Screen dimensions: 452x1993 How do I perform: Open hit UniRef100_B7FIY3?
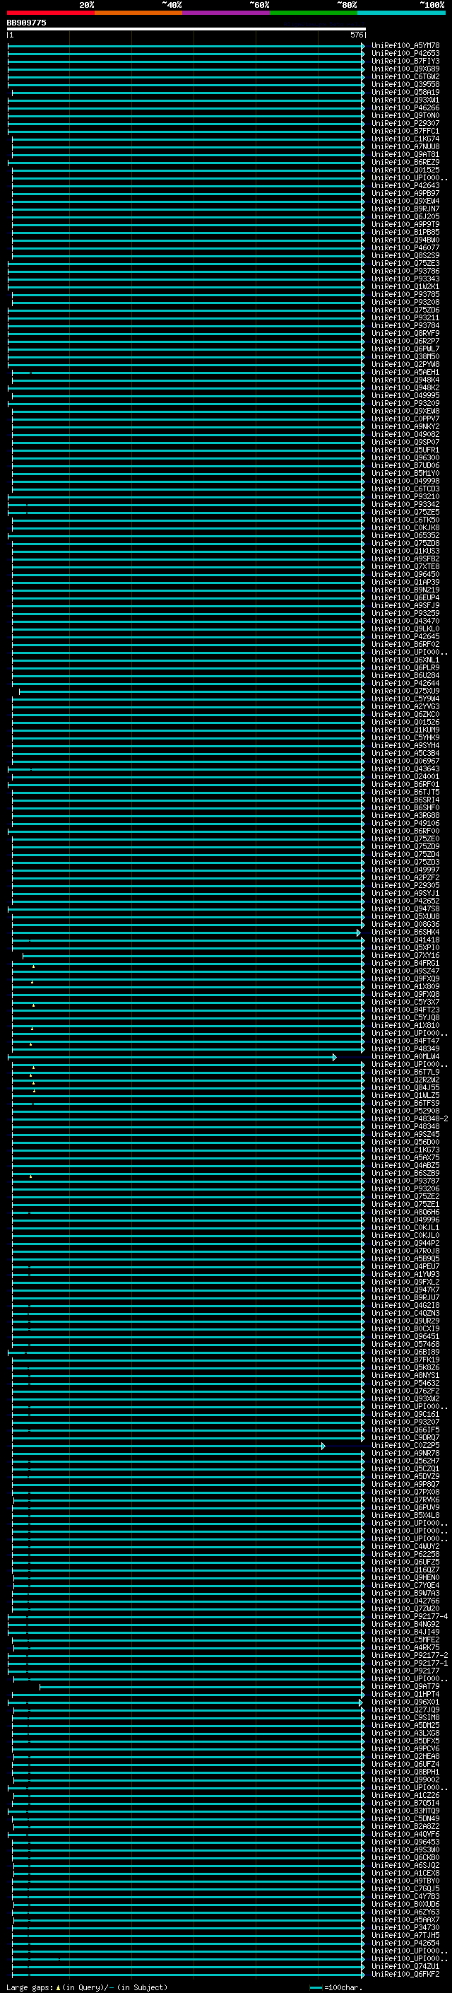[405, 61]
